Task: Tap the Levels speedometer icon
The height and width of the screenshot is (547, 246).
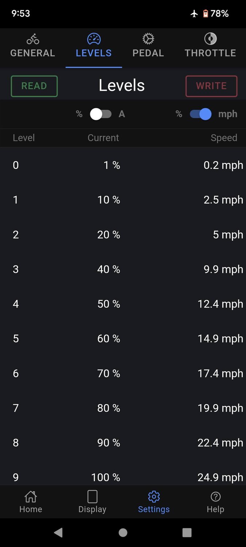Action: [x=94, y=39]
